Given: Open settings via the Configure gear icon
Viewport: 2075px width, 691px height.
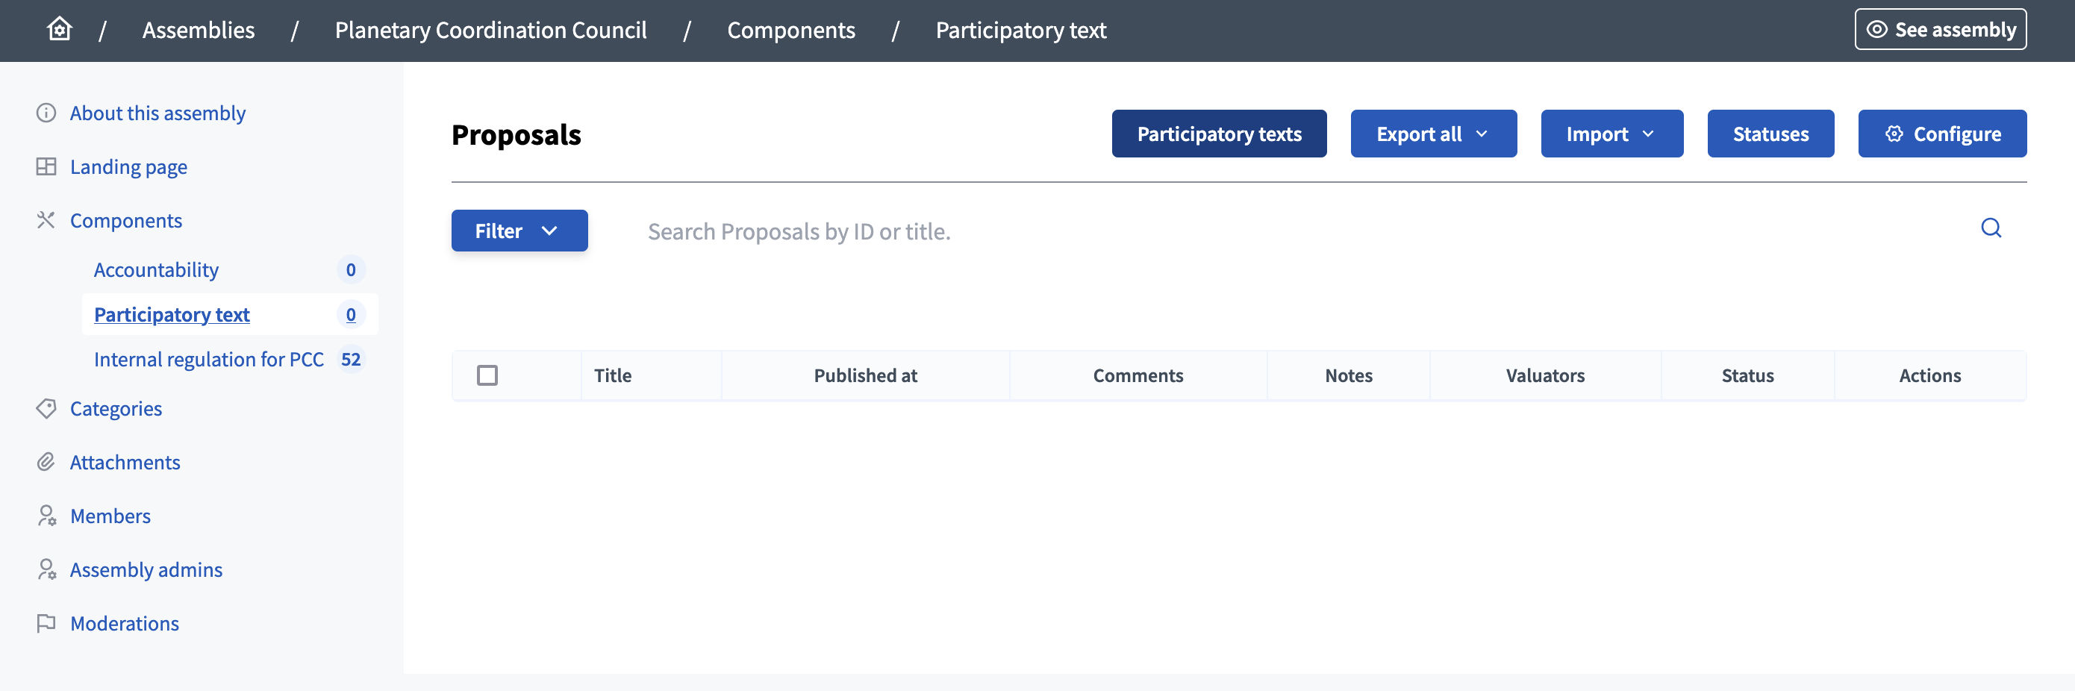Looking at the screenshot, I should tap(1894, 134).
